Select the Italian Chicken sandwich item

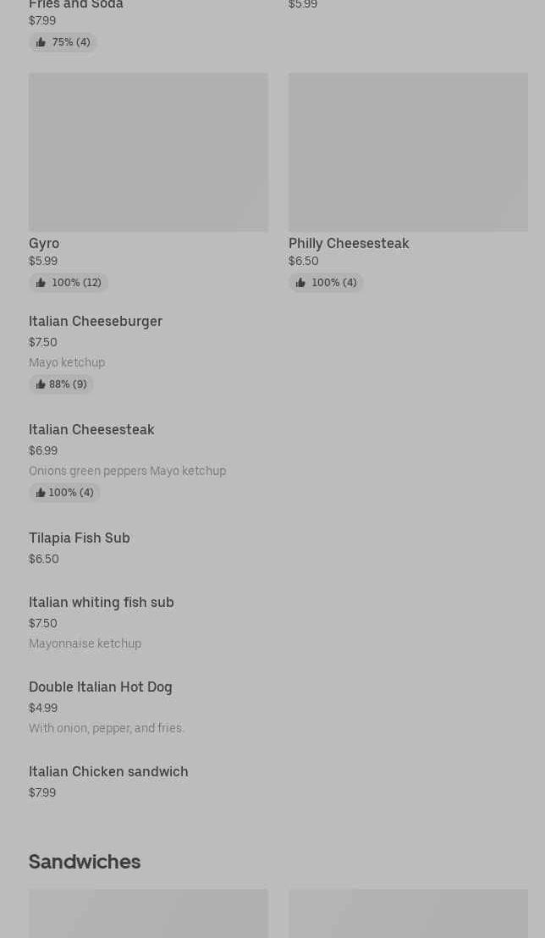pos(108,772)
